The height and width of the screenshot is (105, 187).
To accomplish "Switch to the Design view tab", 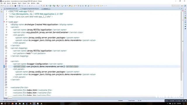I will 6,98.
